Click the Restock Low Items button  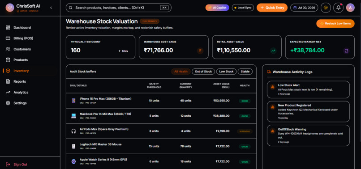[335, 23]
